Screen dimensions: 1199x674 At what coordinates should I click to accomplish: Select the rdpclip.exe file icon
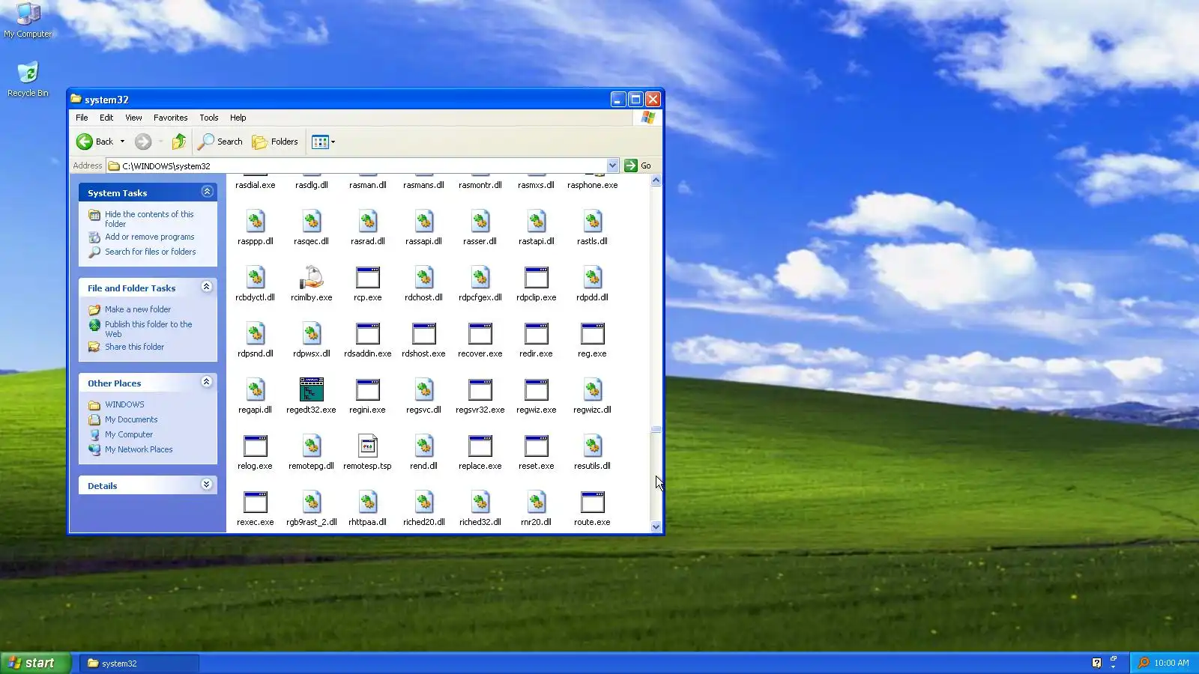tap(536, 278)
